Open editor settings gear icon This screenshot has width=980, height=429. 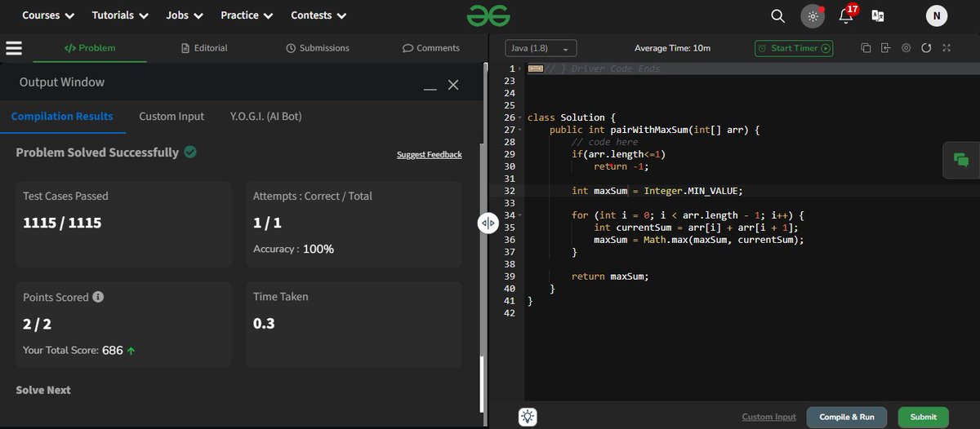coord(906,48)
